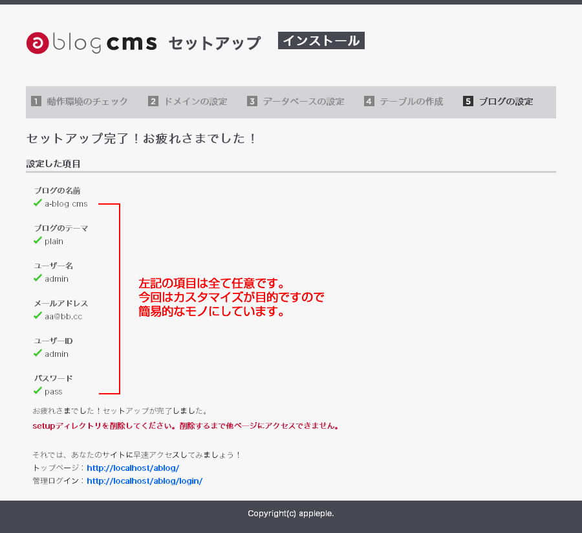Click the Copyright(c) appleple. footer text

point(291,514)
